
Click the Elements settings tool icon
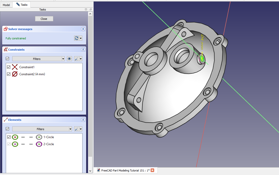(77, 129)
